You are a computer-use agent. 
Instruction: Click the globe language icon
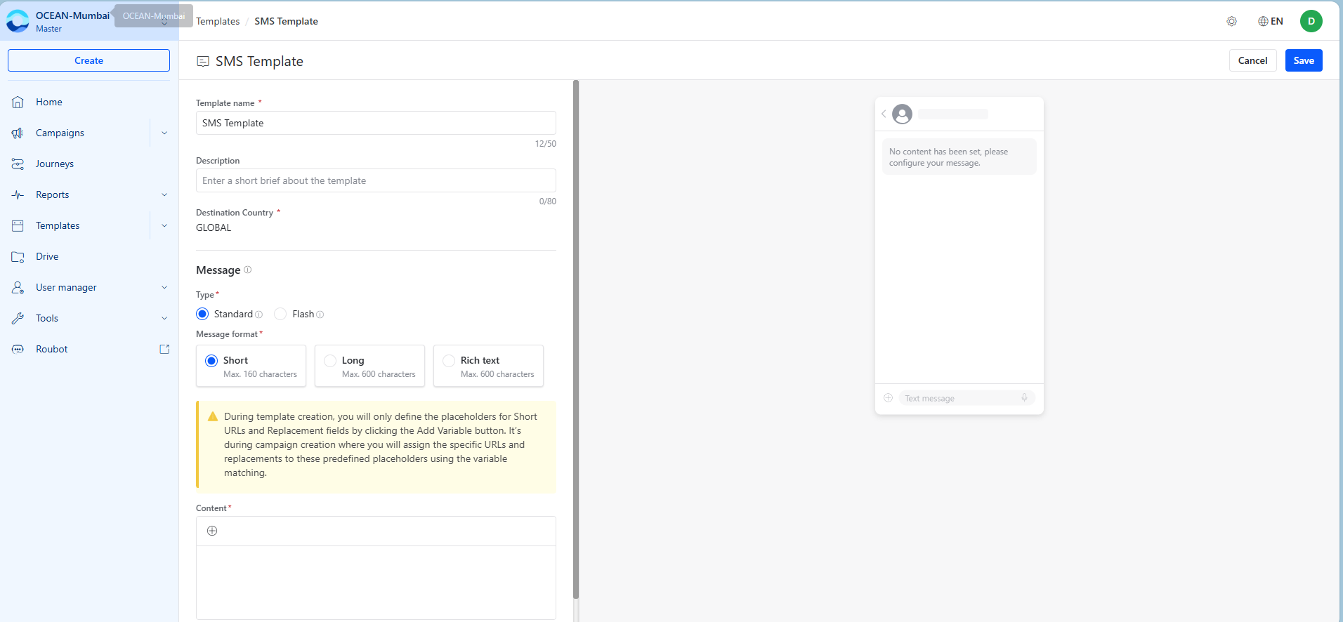(x=1263, y=21)
